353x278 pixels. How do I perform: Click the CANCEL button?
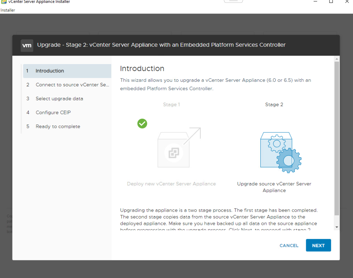[x=289, y=245]
